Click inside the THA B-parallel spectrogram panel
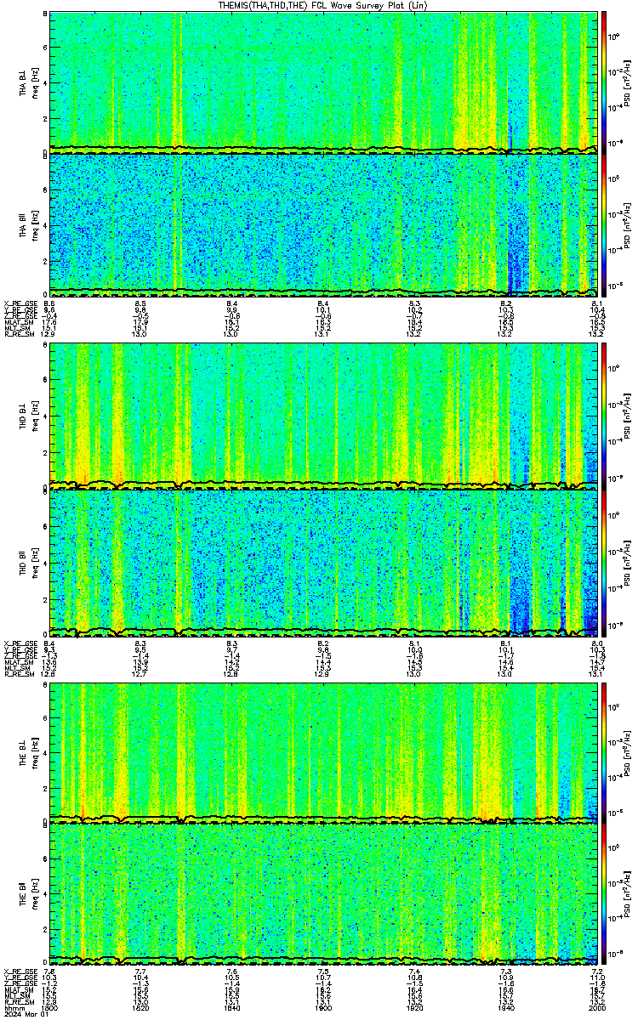638x1020 pixels. [323, 224]
